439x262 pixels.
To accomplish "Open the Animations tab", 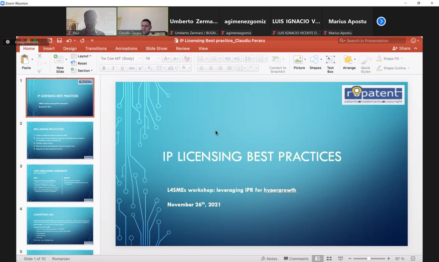I will pyautogui.click(x=127, y=49).
